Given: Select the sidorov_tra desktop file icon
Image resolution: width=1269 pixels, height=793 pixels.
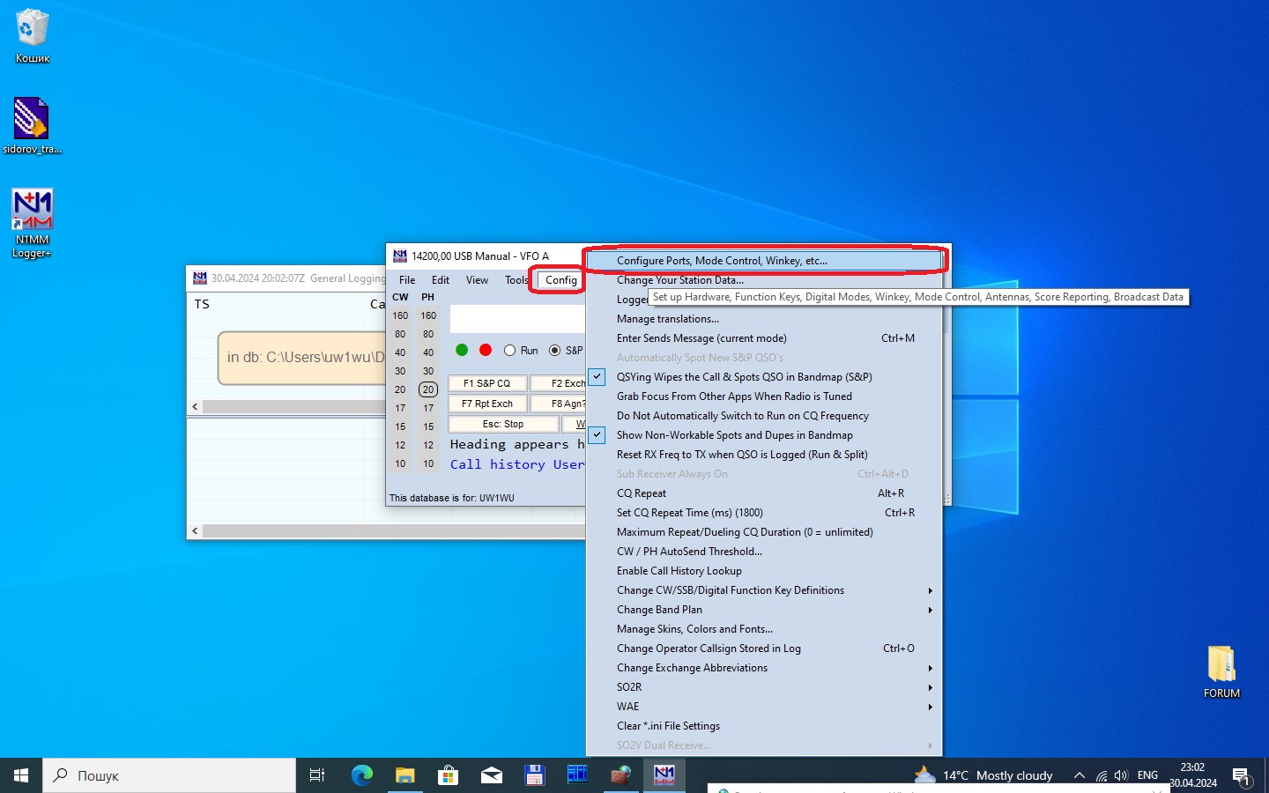Looking at the screenshot, I should pos(32,125).
